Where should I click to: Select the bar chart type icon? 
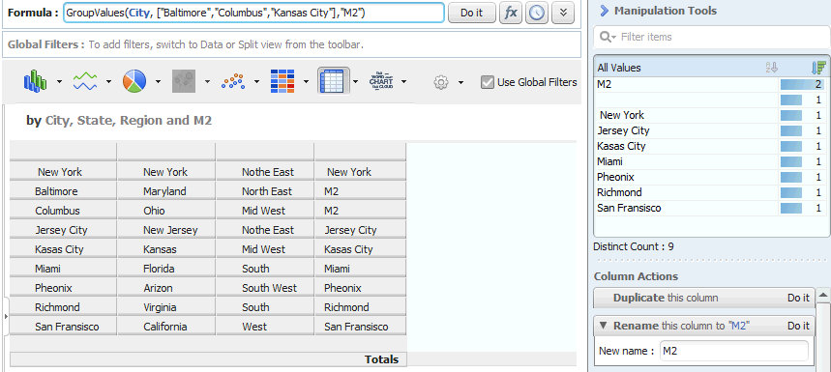(x=36, y=81)
